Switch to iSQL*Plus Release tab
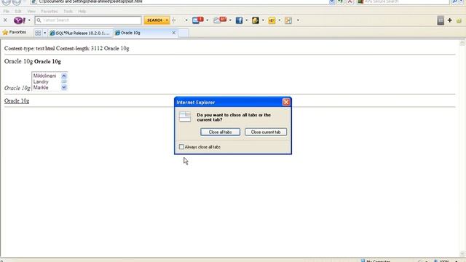 (x=80, y=33)
